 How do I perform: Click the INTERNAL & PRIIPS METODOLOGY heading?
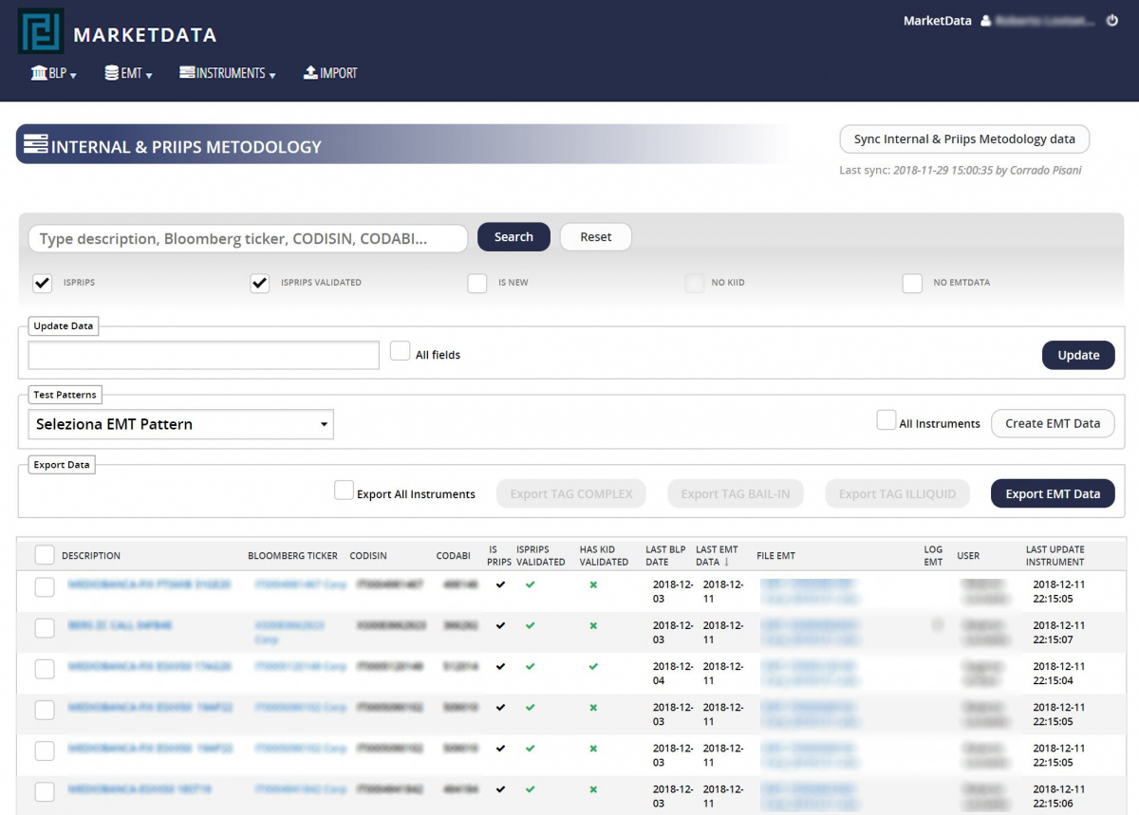coord(186,147)
